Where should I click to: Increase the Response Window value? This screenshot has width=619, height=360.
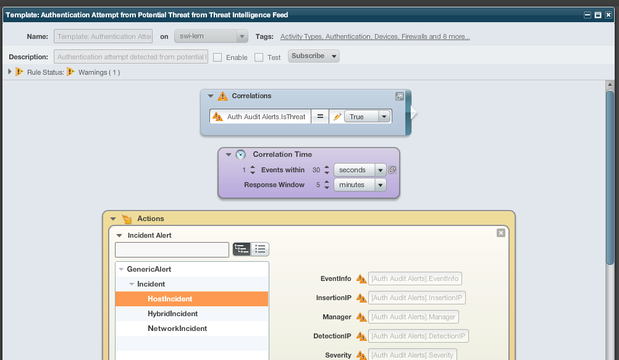point(327,182)
